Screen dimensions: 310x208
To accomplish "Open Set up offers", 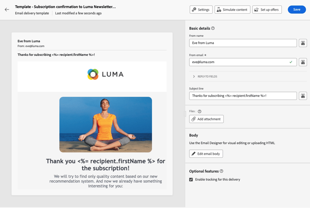I will pyautogui.click(x=267, y=10).
